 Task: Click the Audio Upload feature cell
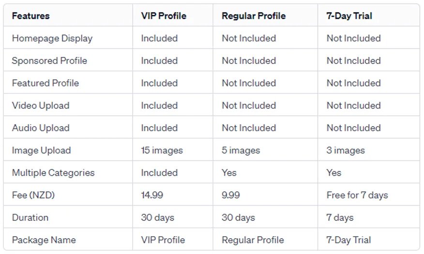[x=40, y=128]
